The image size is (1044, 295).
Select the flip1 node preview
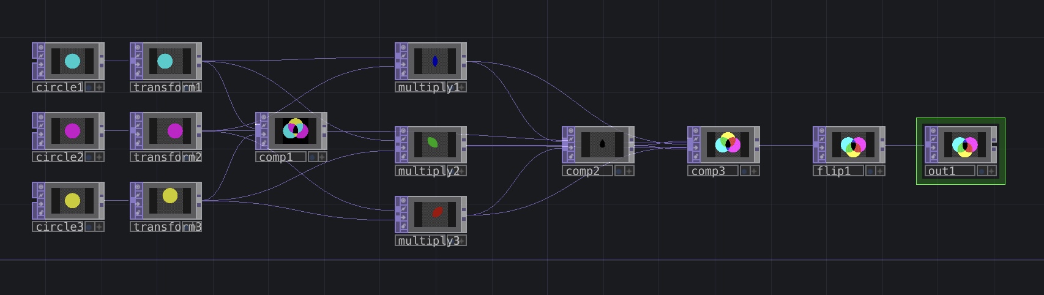[853, 145]
